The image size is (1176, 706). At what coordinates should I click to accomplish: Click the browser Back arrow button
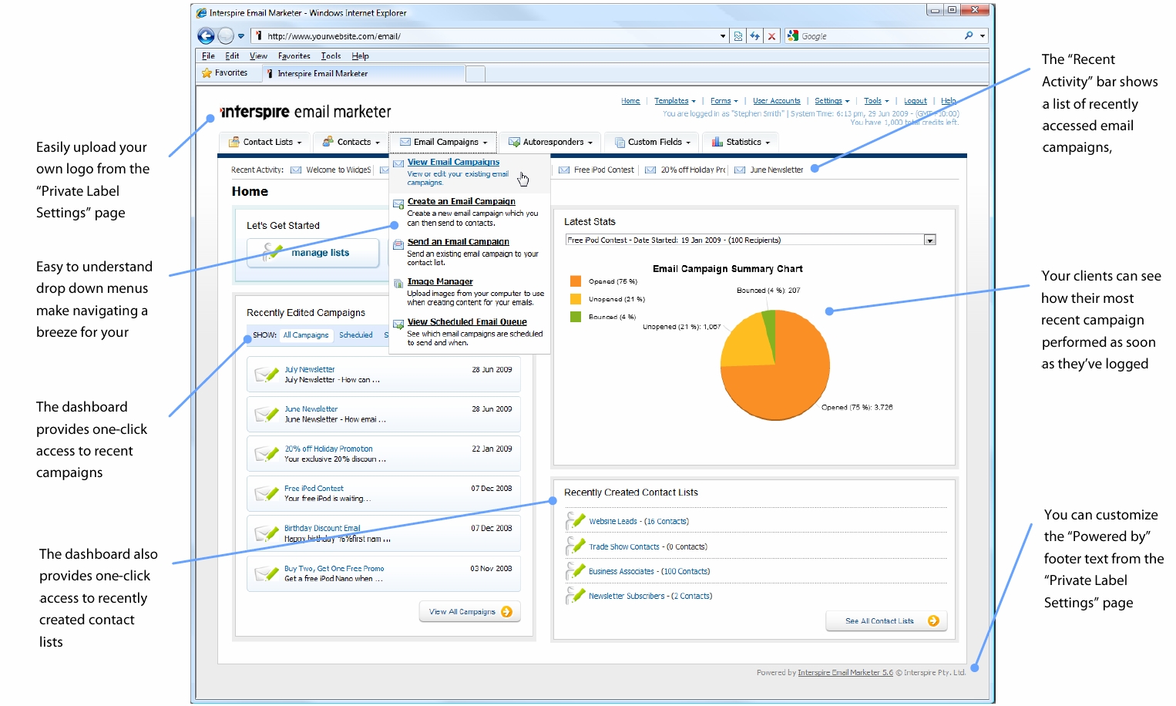[x=206, y=35]
